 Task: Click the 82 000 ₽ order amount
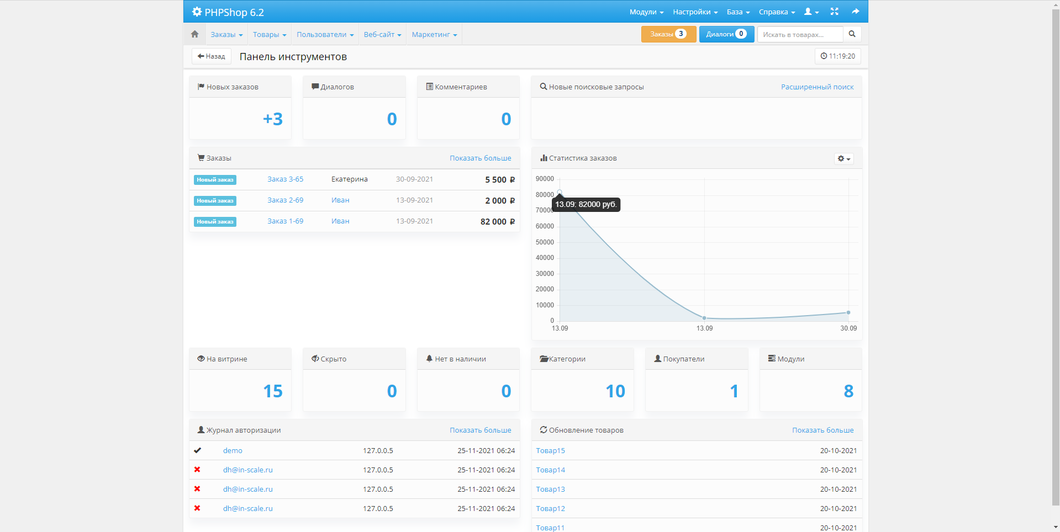[497, 221]
